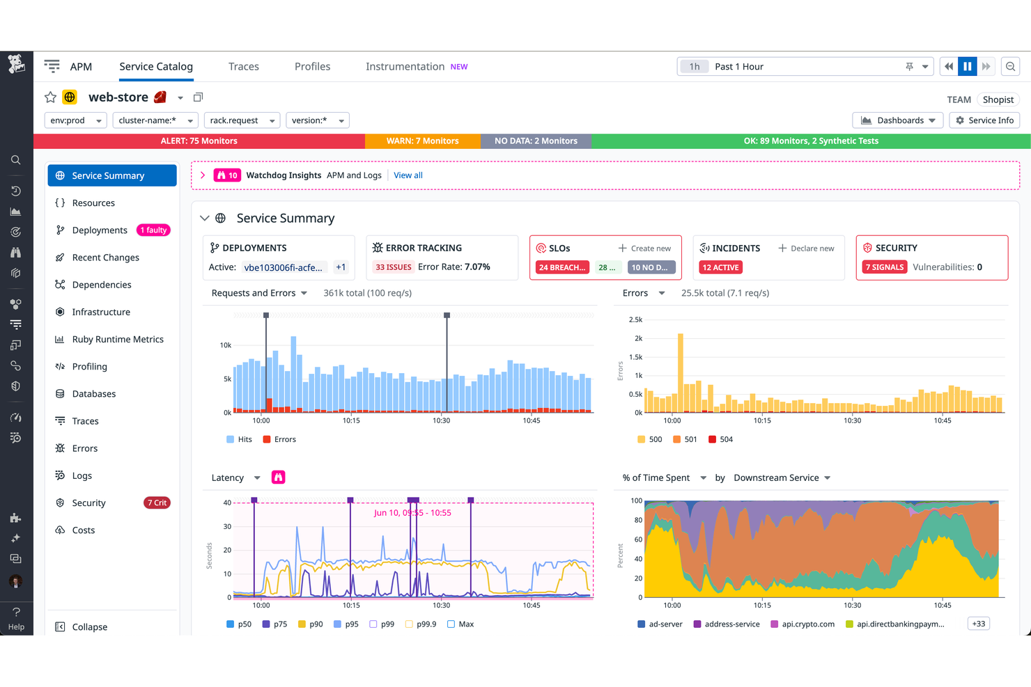Click View all next to Watchdog Insights
The image size is (1031, 687).
click(x=408, y=175)
